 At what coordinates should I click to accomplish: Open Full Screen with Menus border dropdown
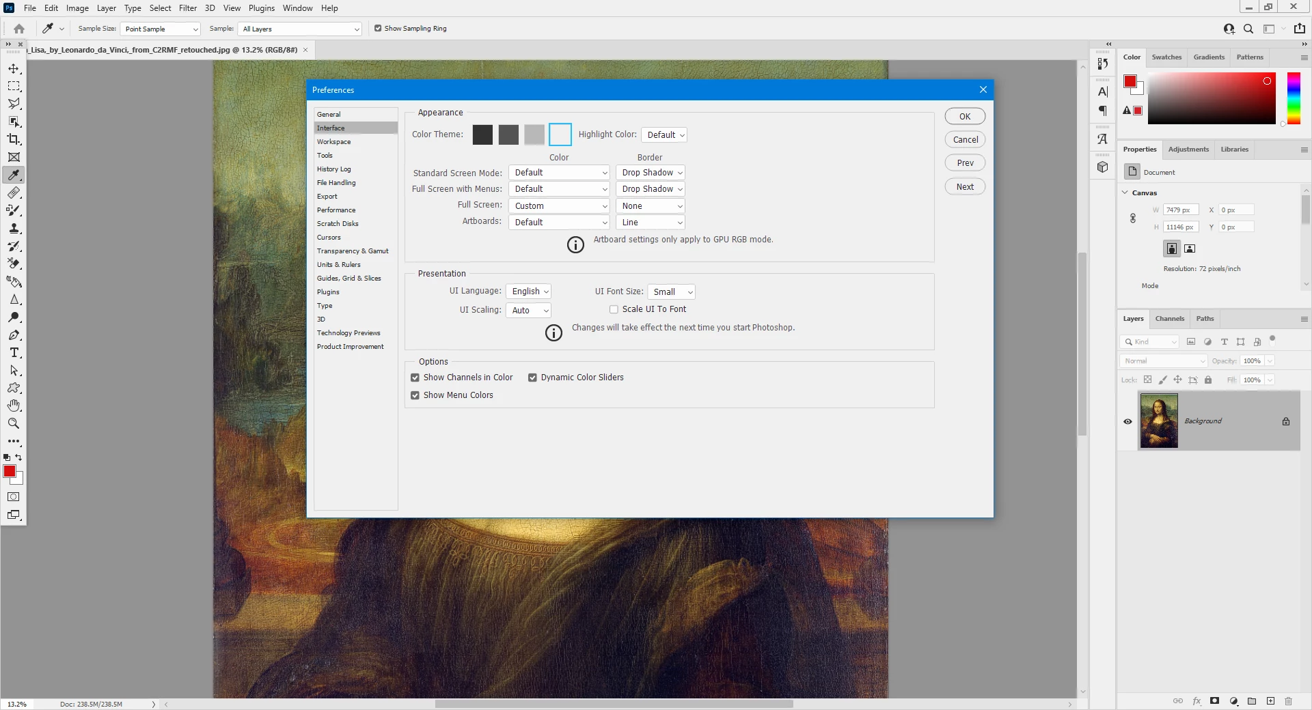651,189
